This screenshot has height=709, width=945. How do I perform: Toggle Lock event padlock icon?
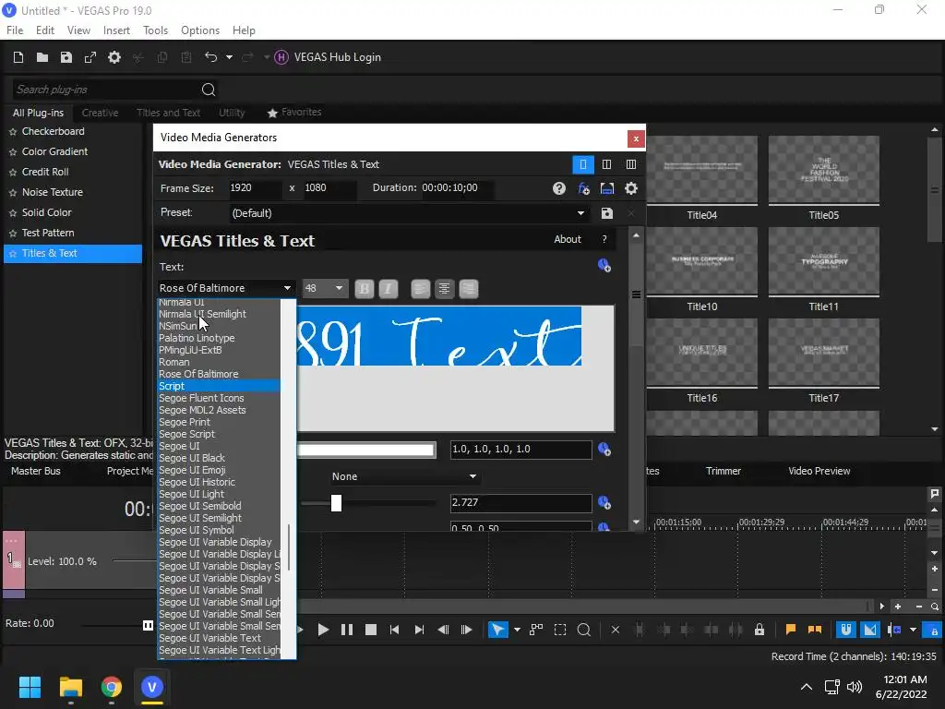tap(760, 630)
